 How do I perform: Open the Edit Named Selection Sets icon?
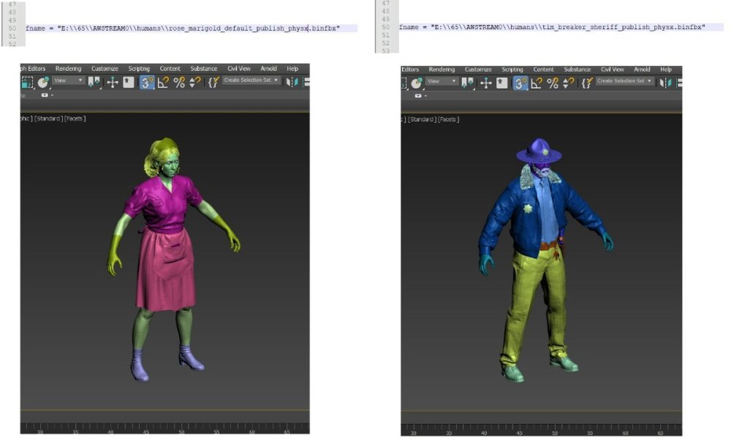213,82
